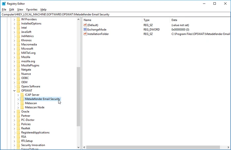The width and height of the screenshot is (231, 150).
Task: Click the JavaSoft folder icon
Action: 18,32
